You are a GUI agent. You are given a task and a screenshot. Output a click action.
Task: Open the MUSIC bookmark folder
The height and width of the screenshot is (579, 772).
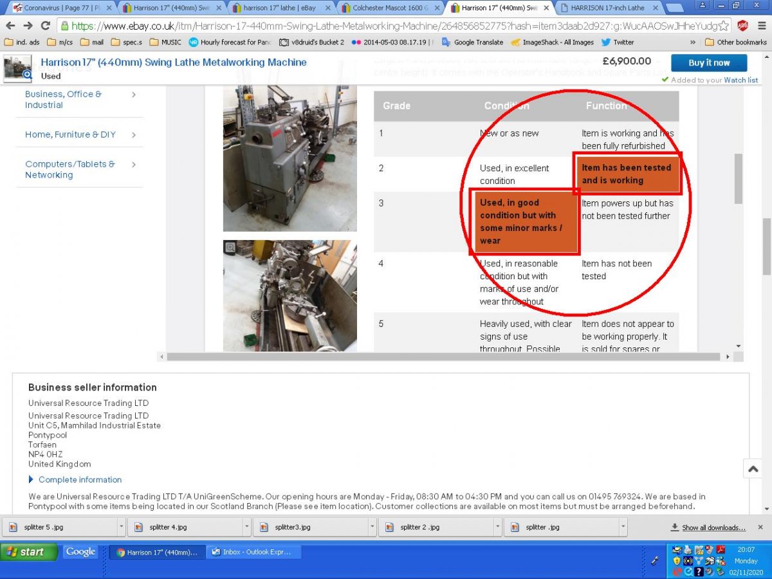pyautogui.click(x=165, y=42)
